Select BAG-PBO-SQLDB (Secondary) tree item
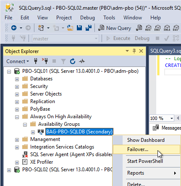 pyautogui.click(x=79, y=132)
